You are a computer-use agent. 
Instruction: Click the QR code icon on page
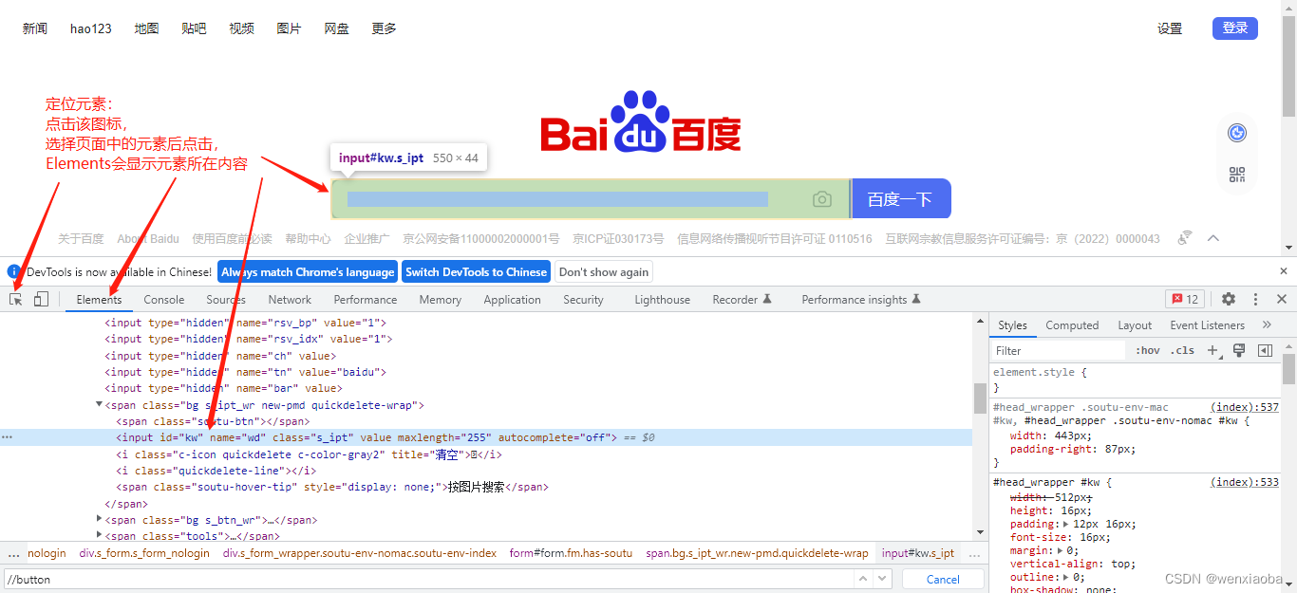[x=1236, y=175]
